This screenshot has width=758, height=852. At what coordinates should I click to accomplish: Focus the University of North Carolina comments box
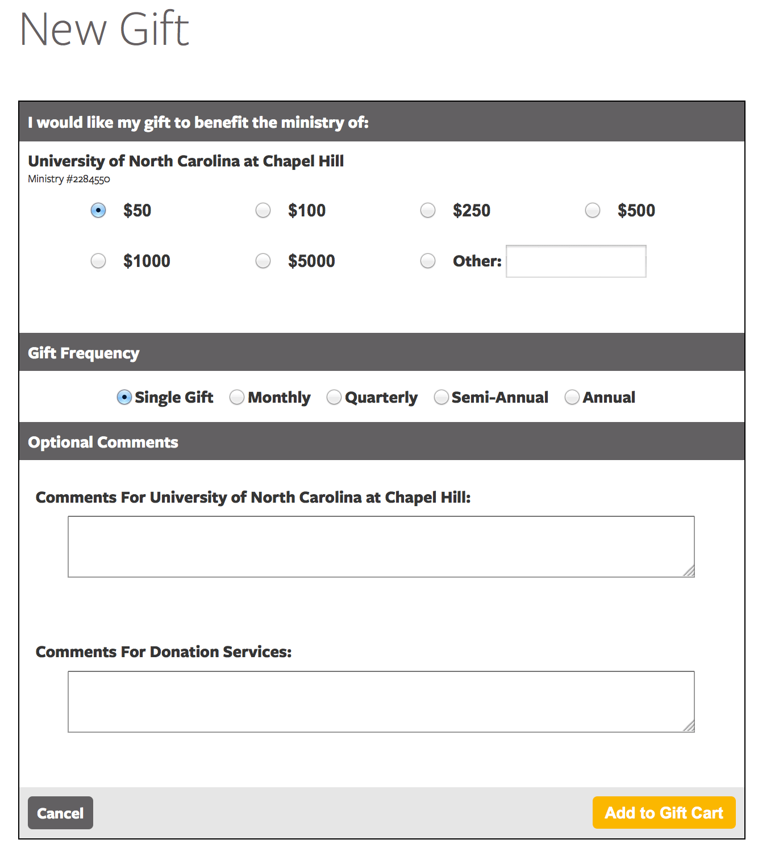point(381,546)
